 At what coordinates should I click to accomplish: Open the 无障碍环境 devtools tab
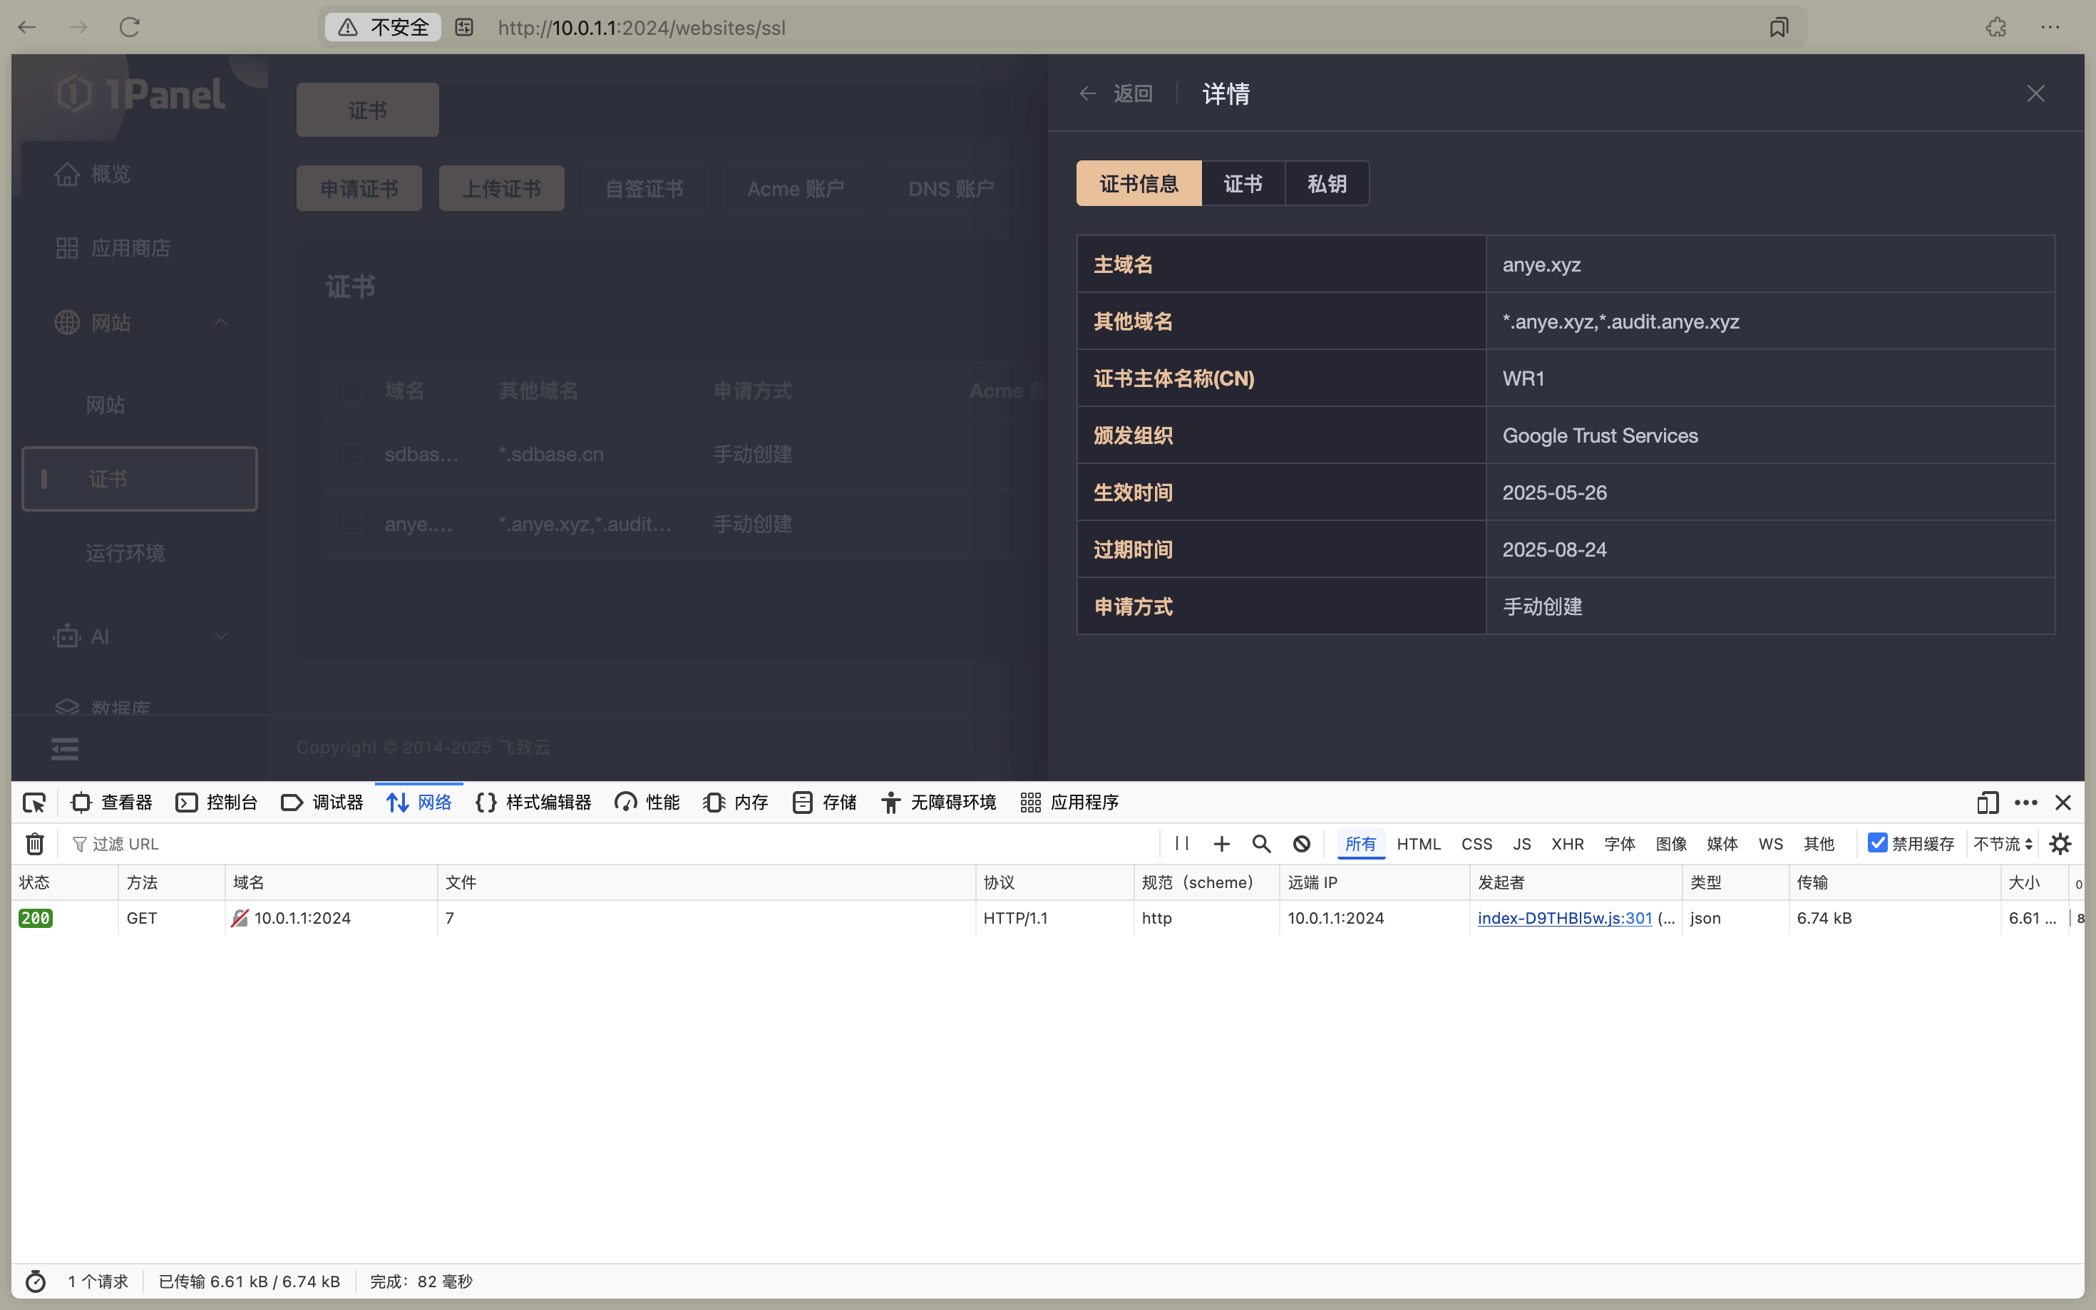(x=938, y=803)
